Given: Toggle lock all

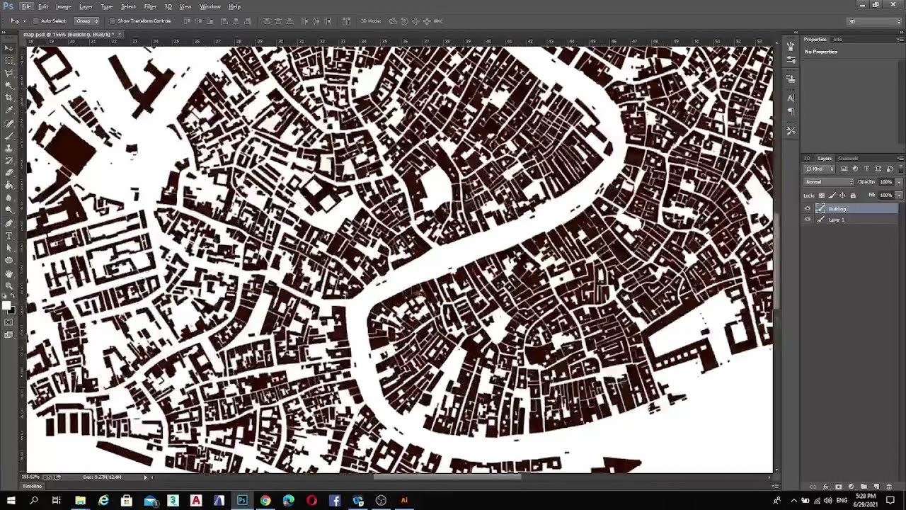Looking at the screenshot, I should pyautogui.click(x=853, y=195).
